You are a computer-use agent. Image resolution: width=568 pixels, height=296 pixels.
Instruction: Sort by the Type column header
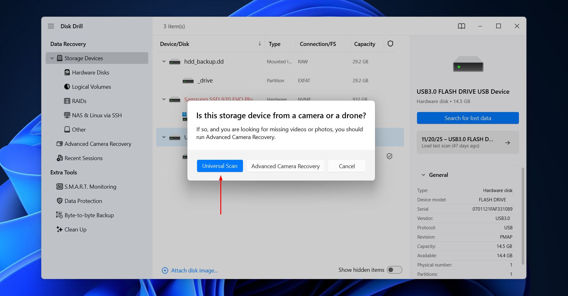tap(275, 44)
